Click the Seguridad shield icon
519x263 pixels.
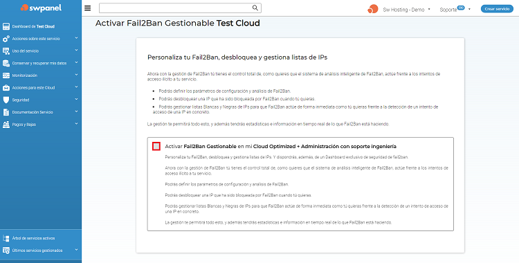click(6, 100)
